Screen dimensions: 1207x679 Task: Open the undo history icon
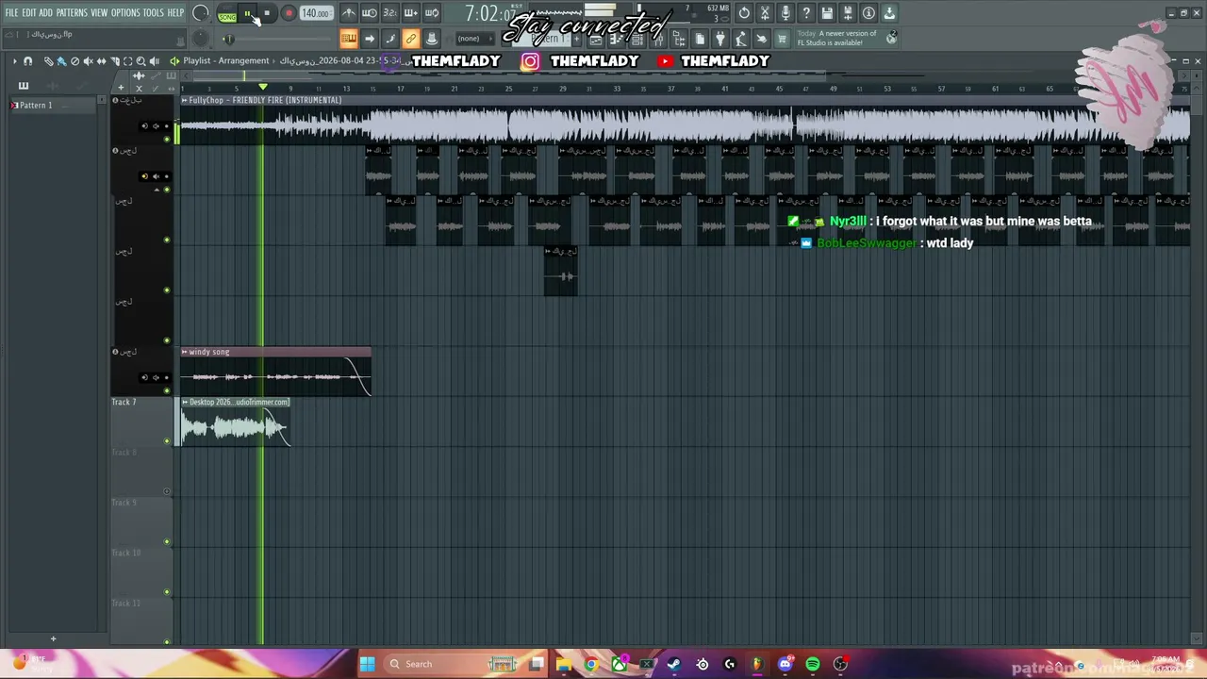point(744,13)
